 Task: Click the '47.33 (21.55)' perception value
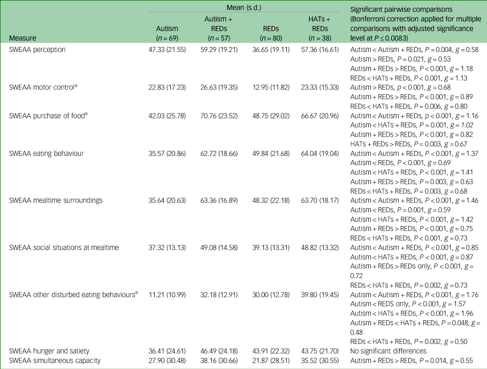click(x=167, y=49)
